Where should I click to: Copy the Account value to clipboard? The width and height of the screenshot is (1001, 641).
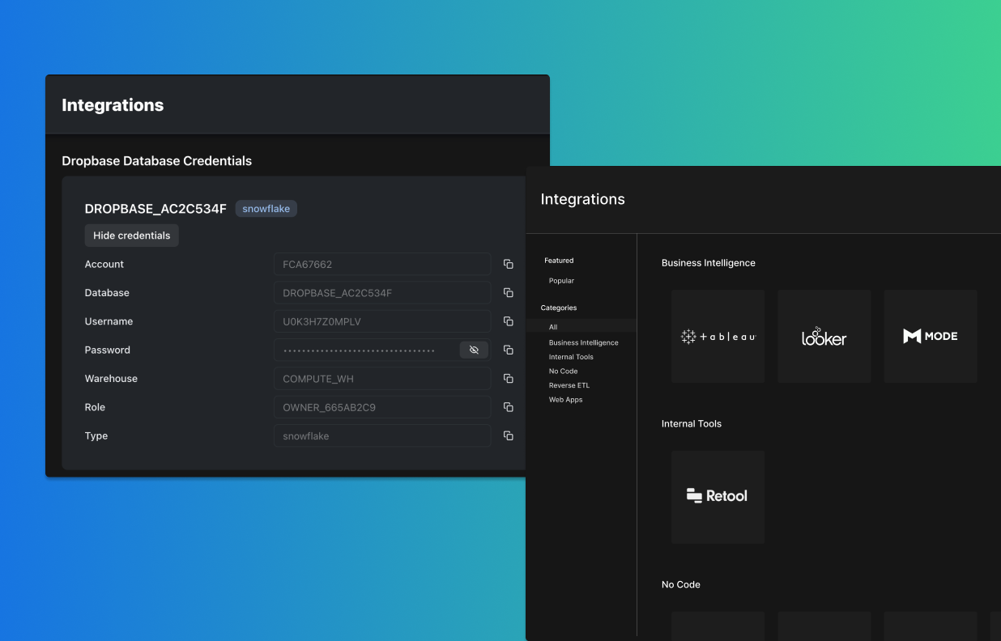[508, 264]
